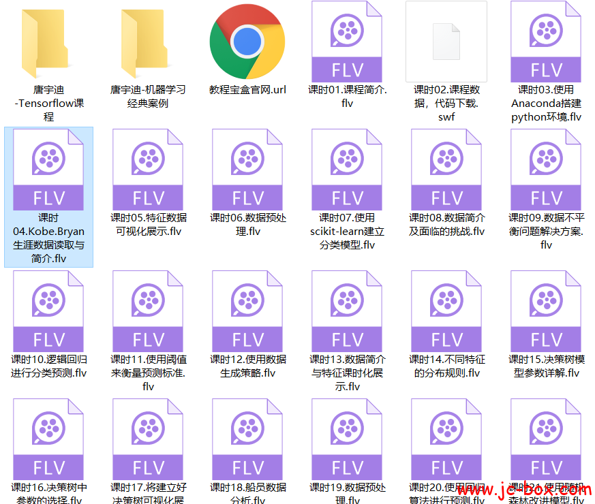Select 课时06.数据预处理.flv
Image resolution: width=595 pixels, height=504 pixels.
pyautogui.click(x=247, y=167)
